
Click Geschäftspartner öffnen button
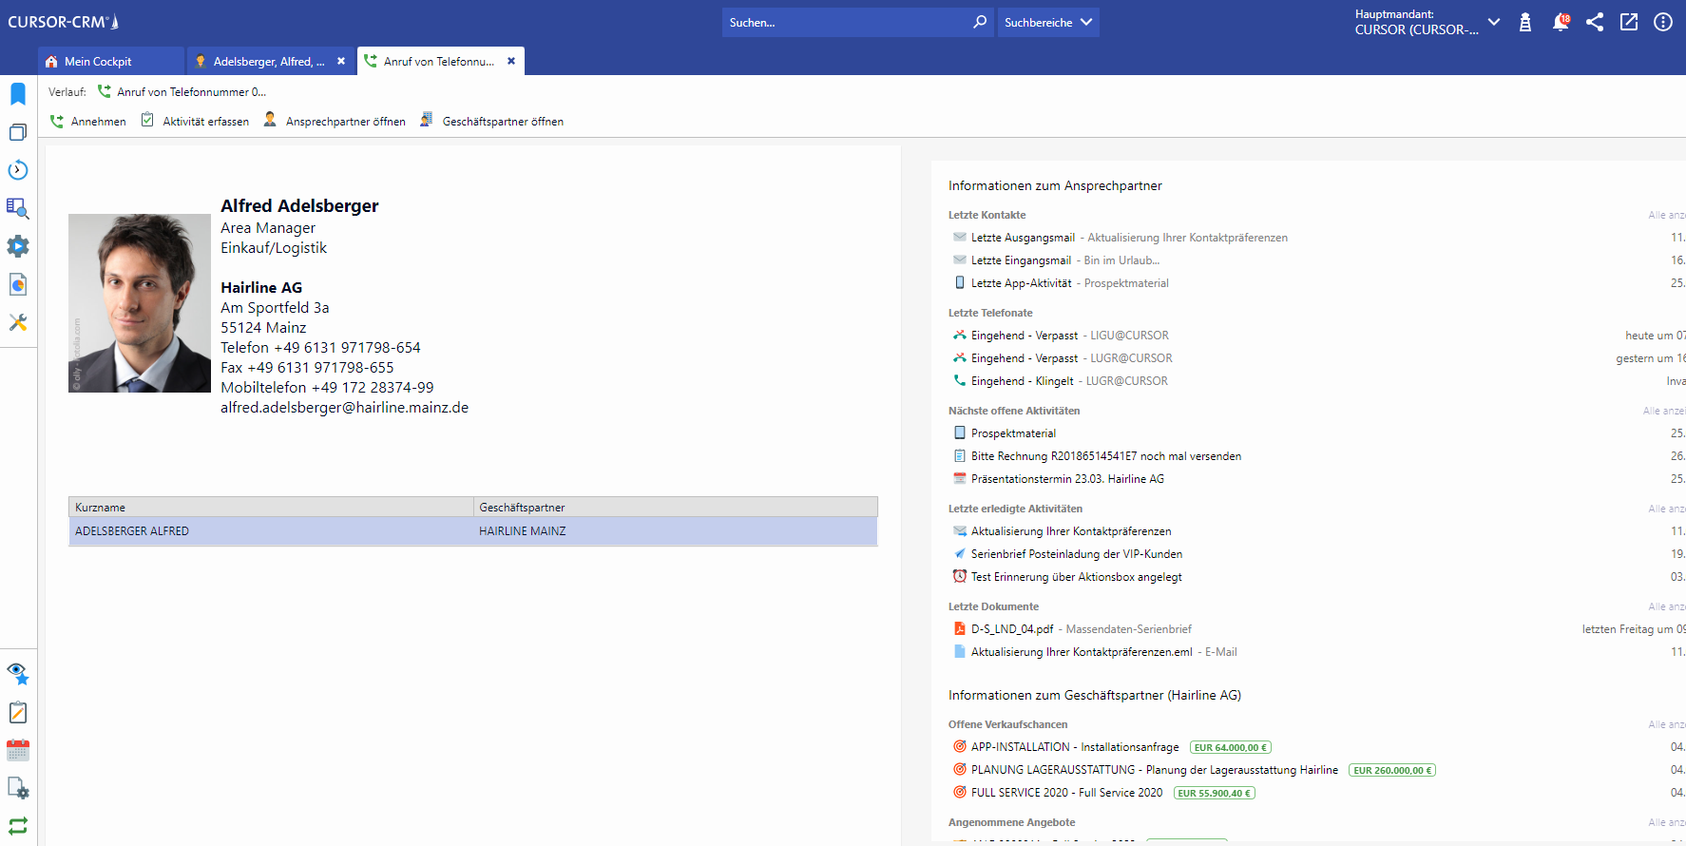(x=492, y=121)
